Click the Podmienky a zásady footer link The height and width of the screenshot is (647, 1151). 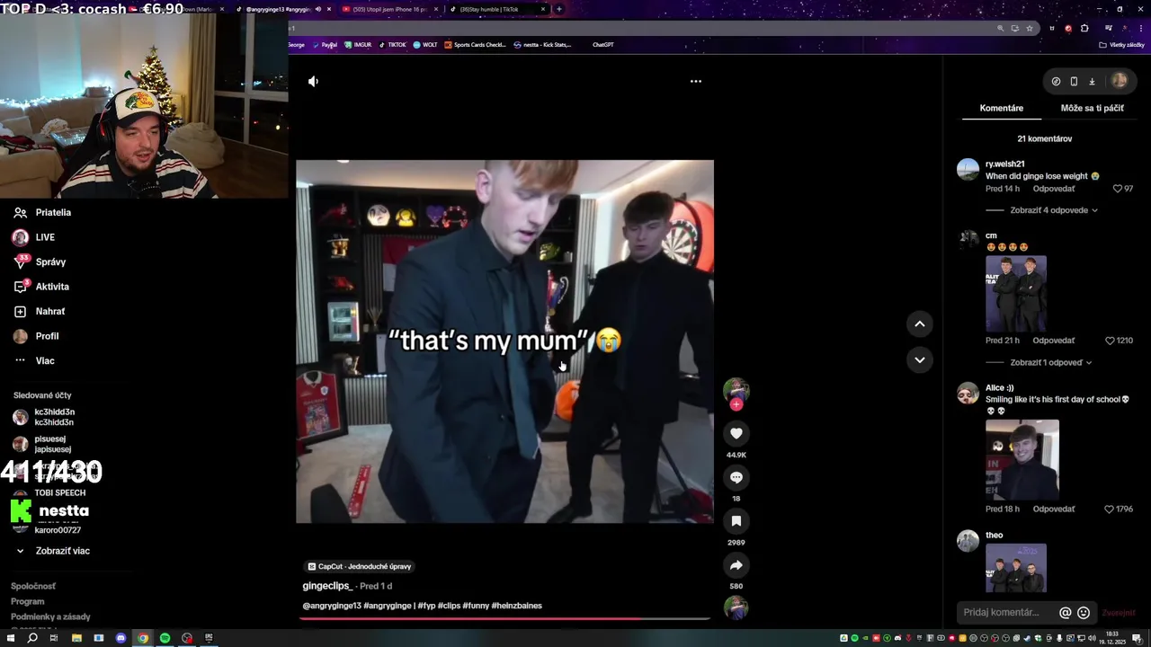(50, 616)
